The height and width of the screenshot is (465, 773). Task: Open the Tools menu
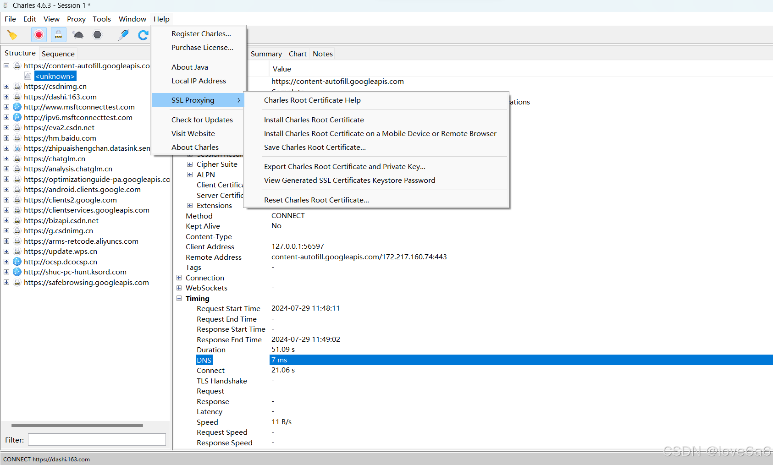(x=102, y=19)
